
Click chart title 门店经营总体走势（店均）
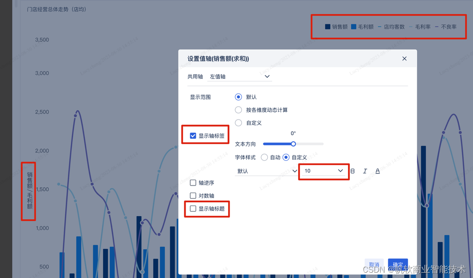tap(56, 9)
